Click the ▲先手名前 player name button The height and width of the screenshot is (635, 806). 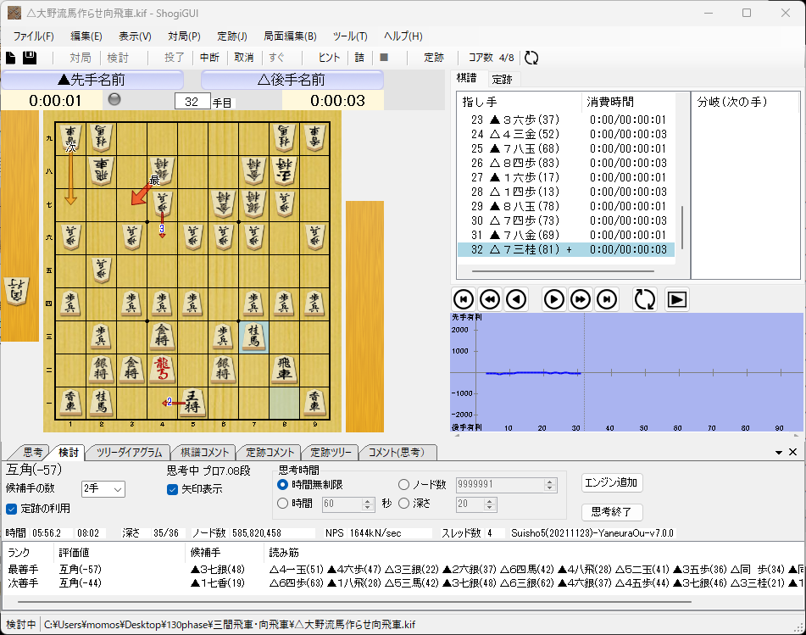coord(92,80)
